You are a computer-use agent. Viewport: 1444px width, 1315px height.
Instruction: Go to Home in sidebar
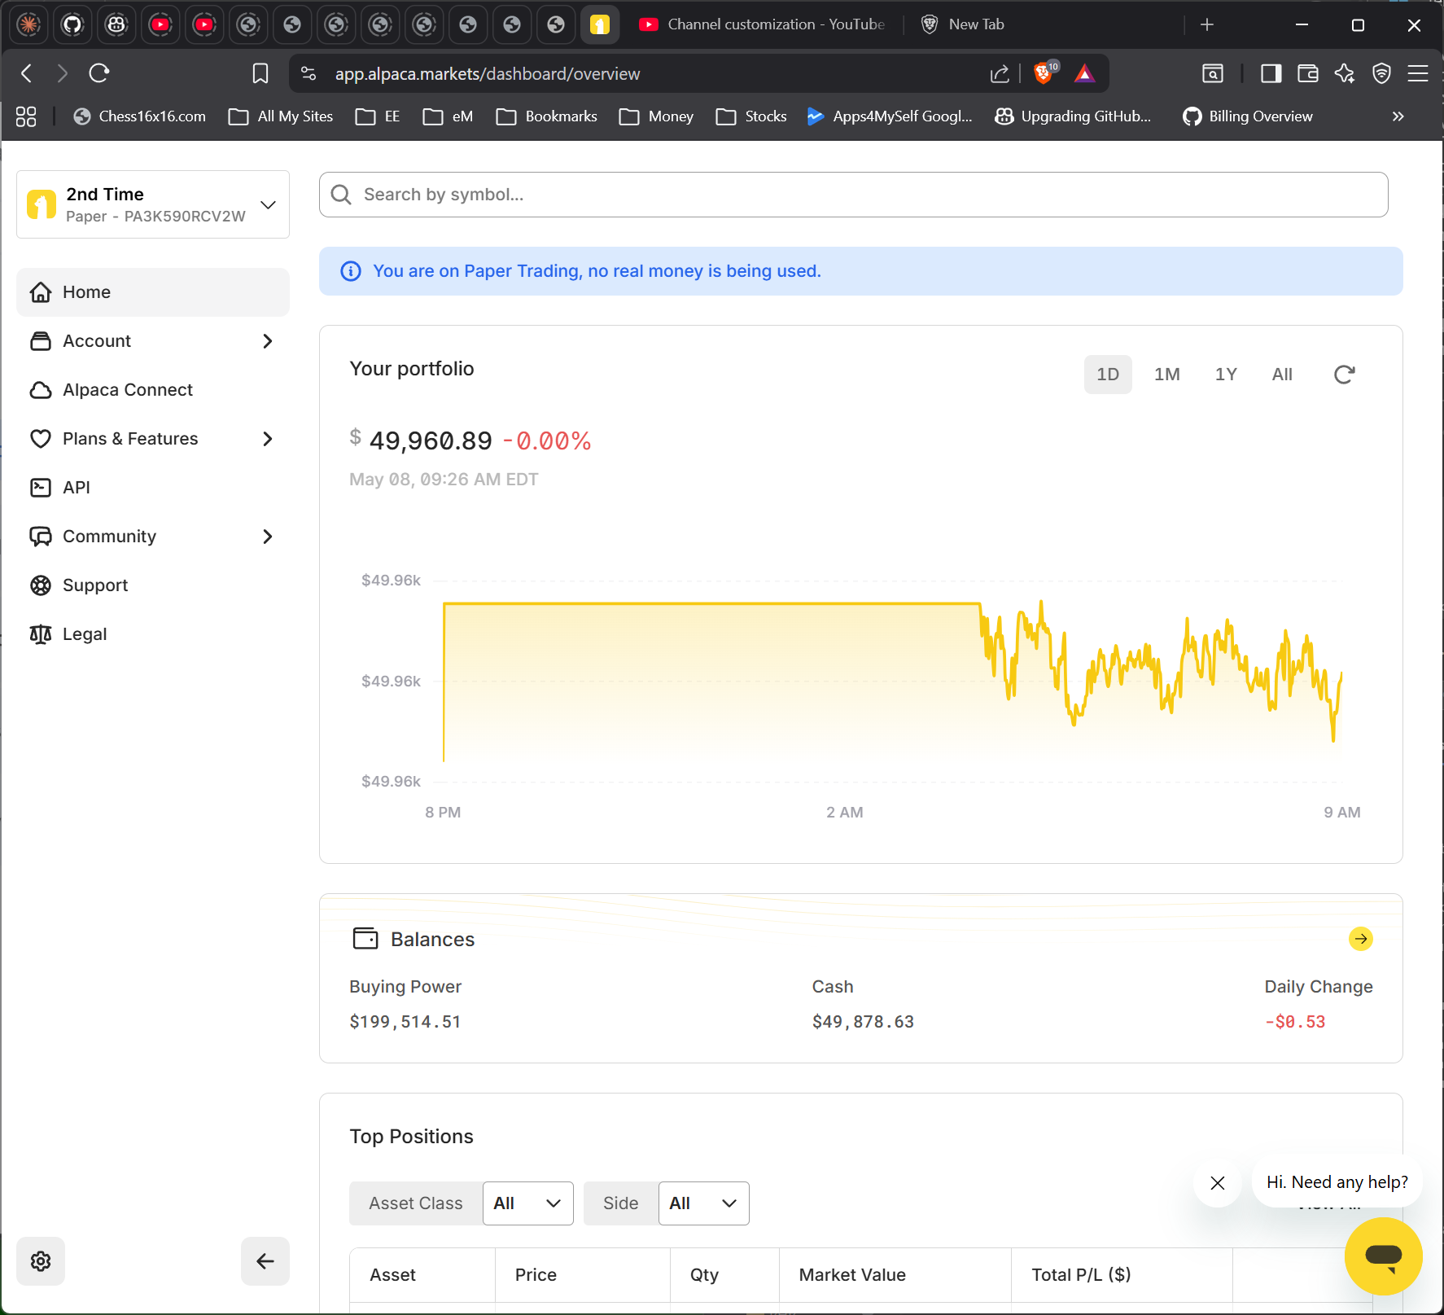153,292
